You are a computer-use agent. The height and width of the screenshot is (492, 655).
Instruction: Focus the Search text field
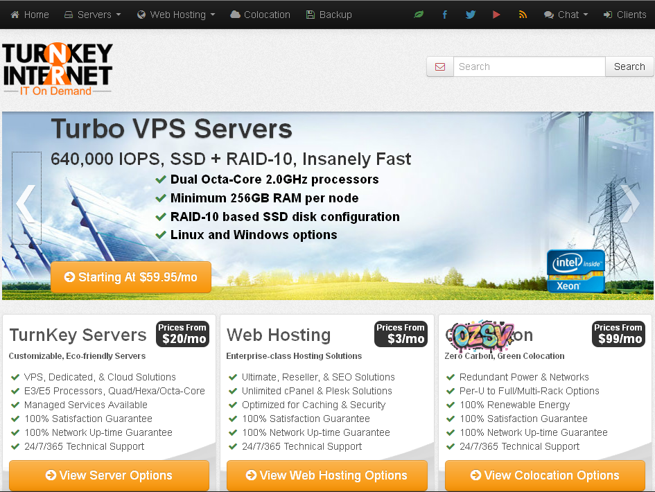coord(530,67)
